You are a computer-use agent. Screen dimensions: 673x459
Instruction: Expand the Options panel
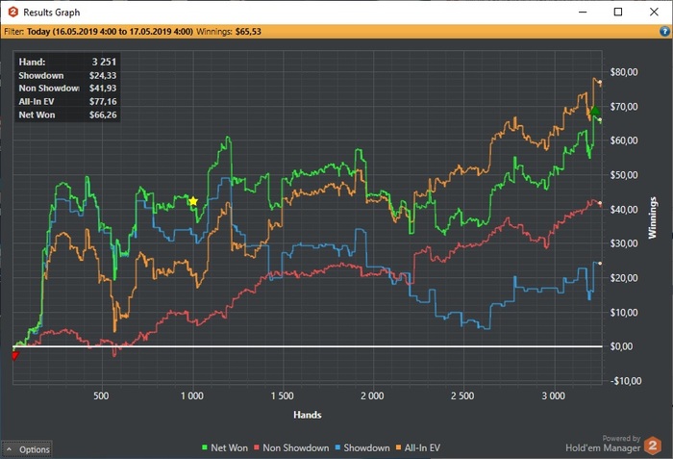(27, 449)
